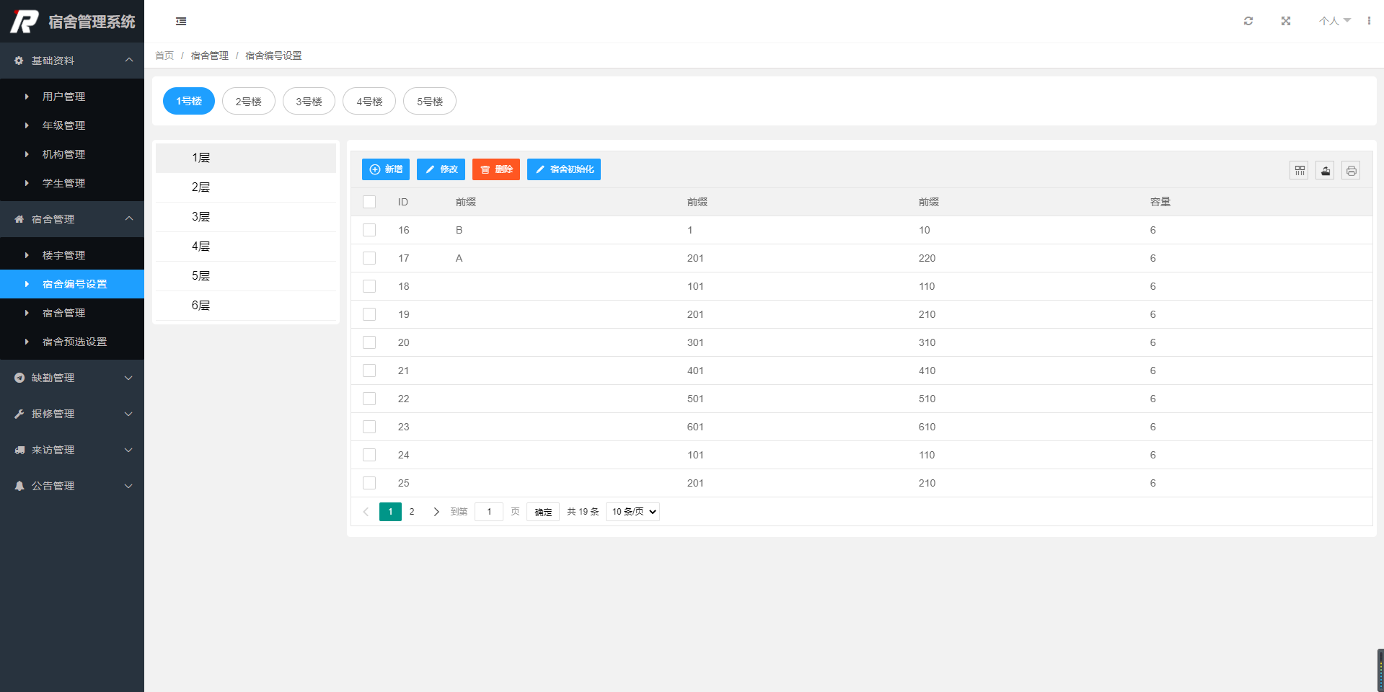
Task: Click the export table icon
Action: 1326,171
